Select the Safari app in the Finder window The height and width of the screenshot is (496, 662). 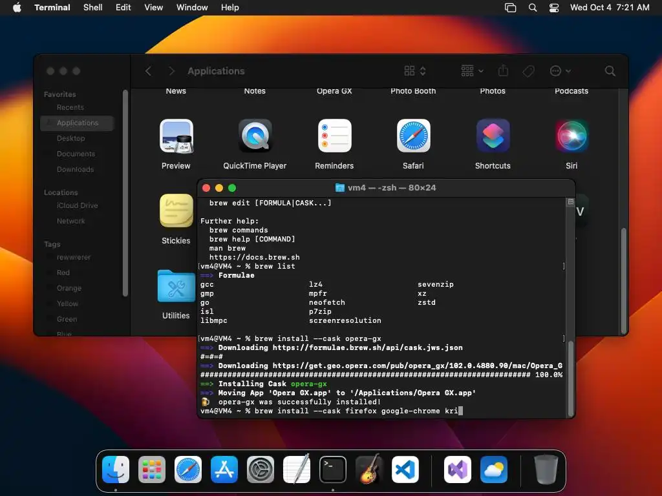[x=413, y=136]
